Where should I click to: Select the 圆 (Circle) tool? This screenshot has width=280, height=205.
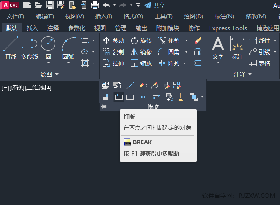(48, 48)
